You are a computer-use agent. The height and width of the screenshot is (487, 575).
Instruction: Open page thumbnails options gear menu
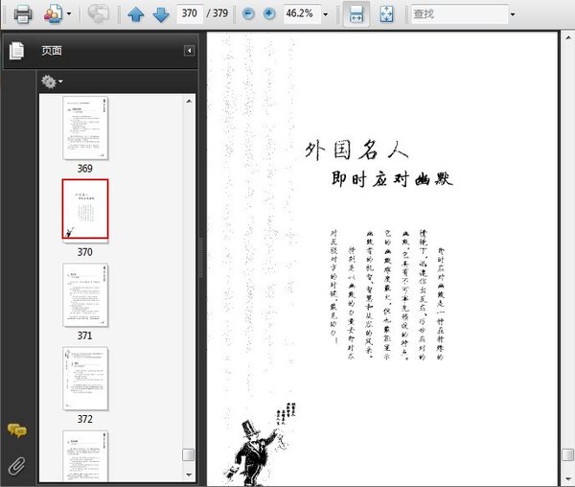coord(52,81)
